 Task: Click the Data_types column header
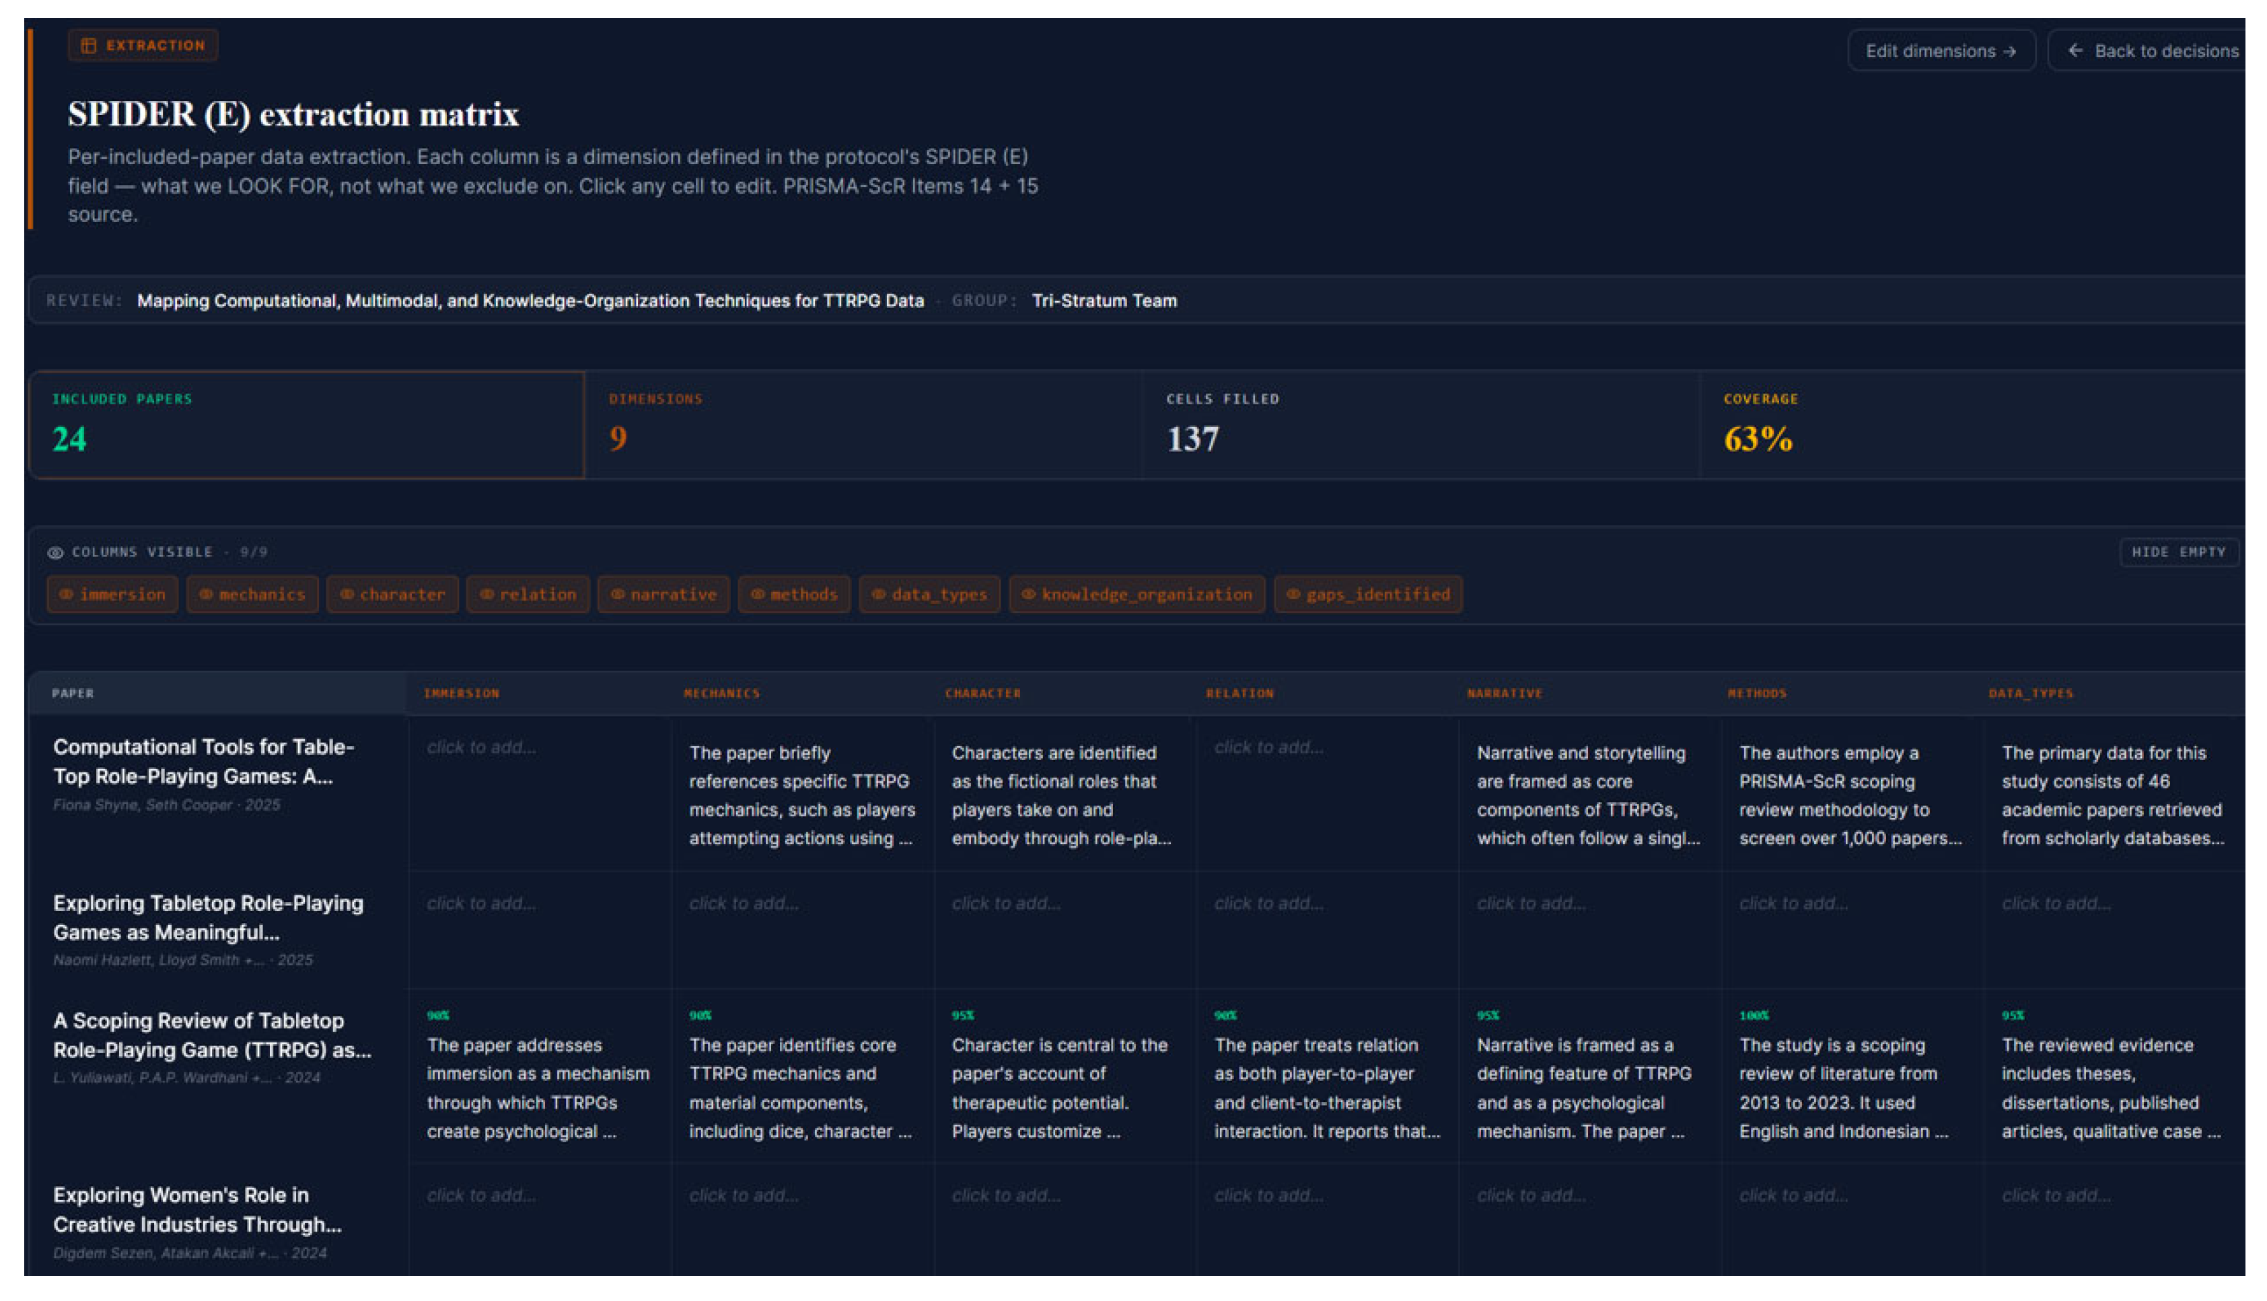2031,694
